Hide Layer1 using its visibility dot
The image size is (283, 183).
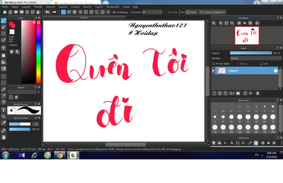[213, 71]
